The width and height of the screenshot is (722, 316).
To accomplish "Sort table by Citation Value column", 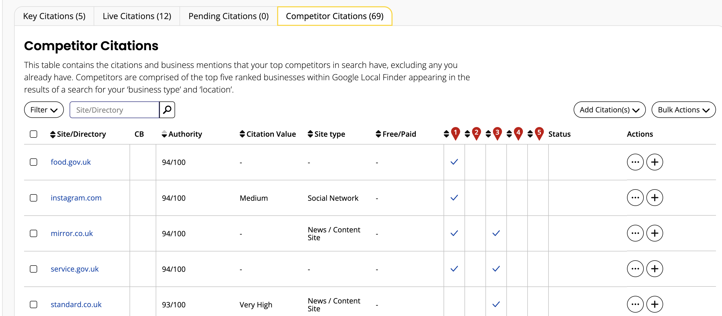I will [268, 134].
